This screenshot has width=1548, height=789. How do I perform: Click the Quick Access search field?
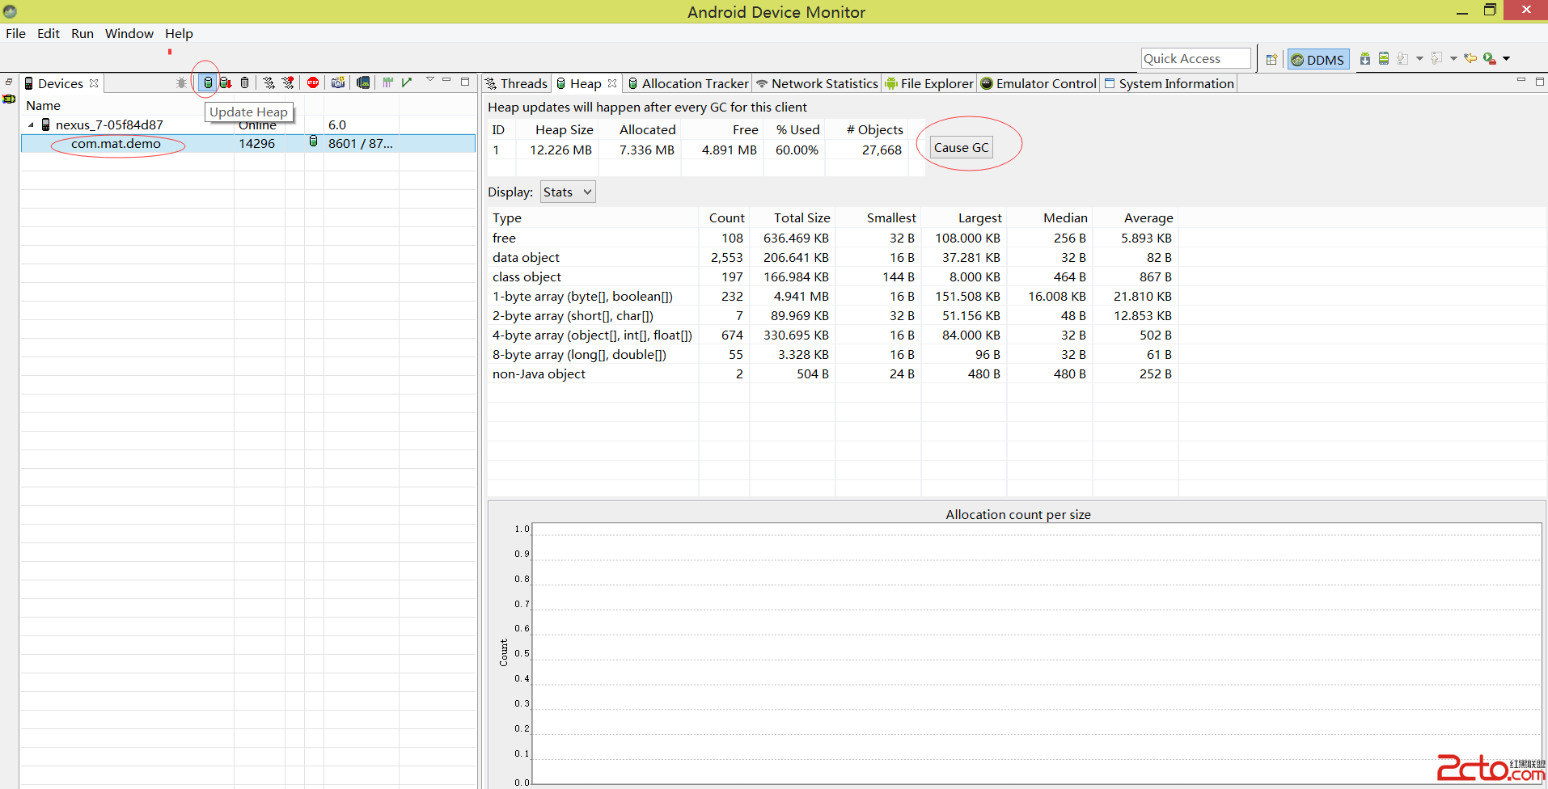[x=1195, y=58]
